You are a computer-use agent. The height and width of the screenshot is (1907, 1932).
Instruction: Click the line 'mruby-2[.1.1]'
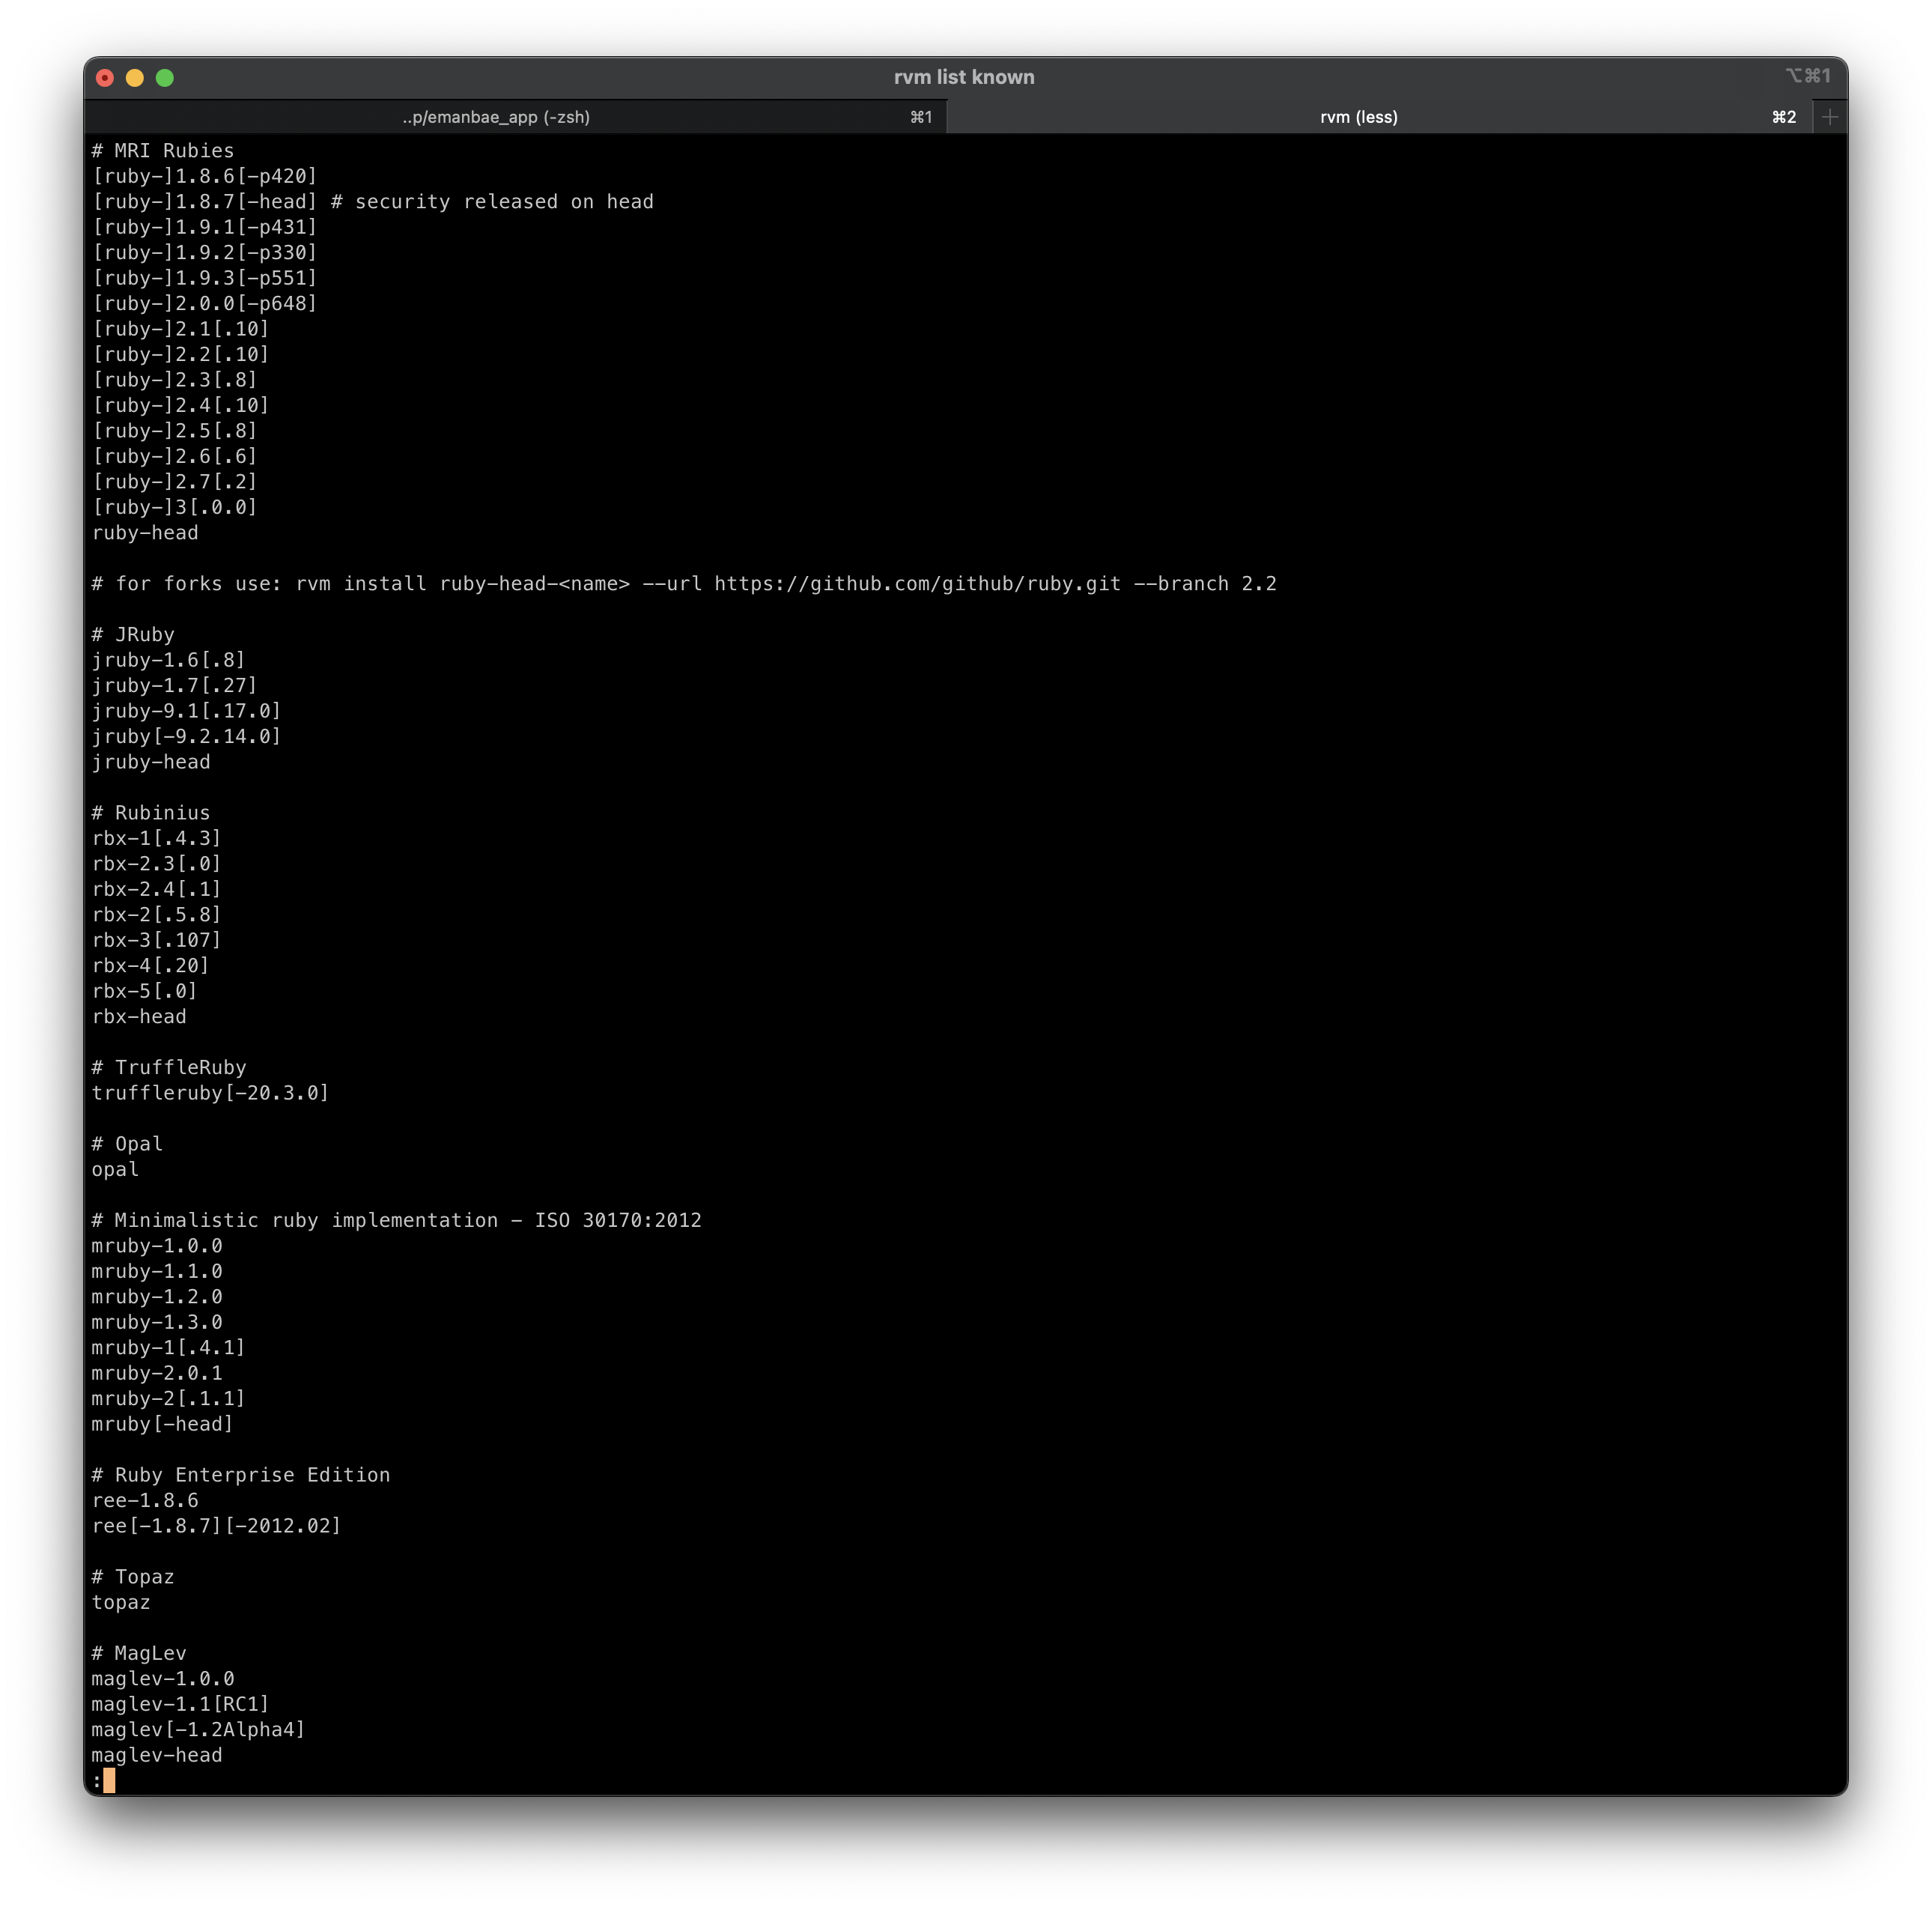click(169, 1400)
